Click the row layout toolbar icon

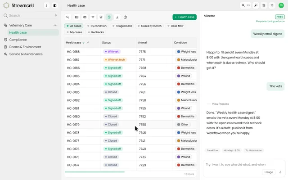[x=76, y=17]
